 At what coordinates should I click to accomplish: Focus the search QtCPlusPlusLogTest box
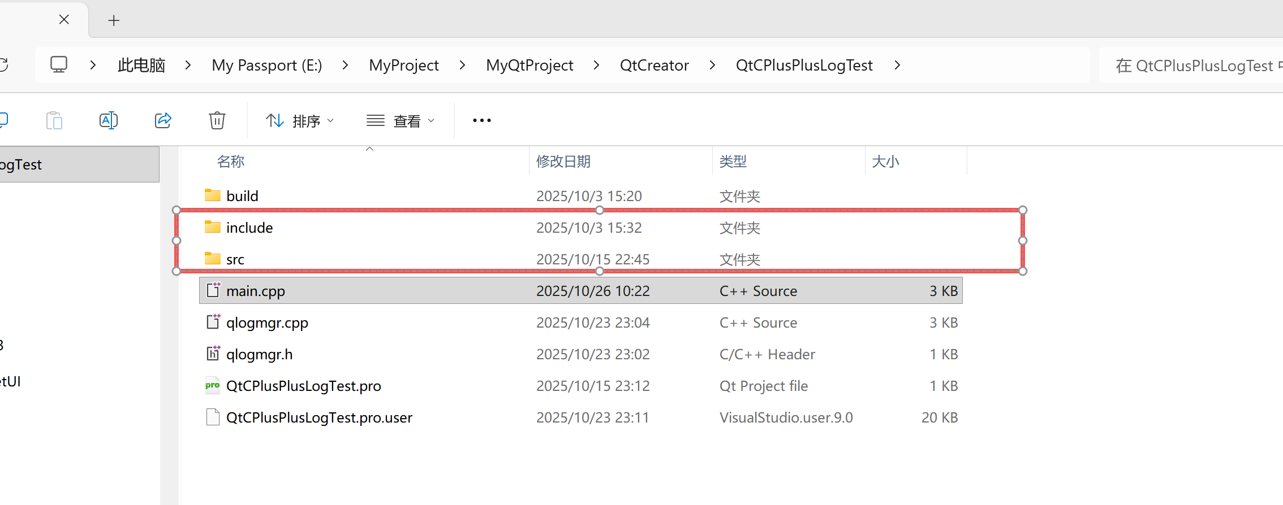[x=1191, y=65]
